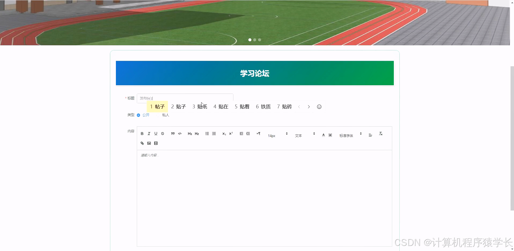
Task: Select the 公开 radio button
Action: click(x=138, y=115)
